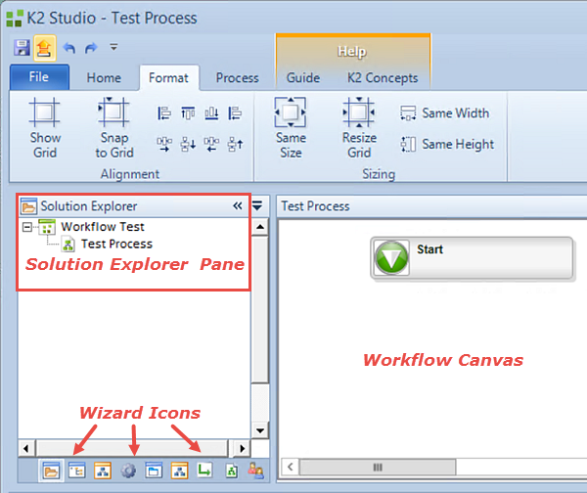Select Test Process in Solution Explorer

point(116,245)
